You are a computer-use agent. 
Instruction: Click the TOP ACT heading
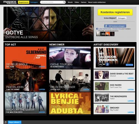11,45
